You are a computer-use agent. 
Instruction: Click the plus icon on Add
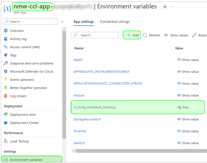[129, 35]
